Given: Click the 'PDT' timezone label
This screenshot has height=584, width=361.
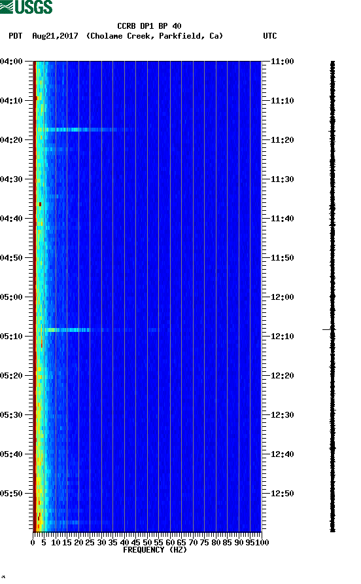Looking at the screenshot, I should click(x=16, y=36).
